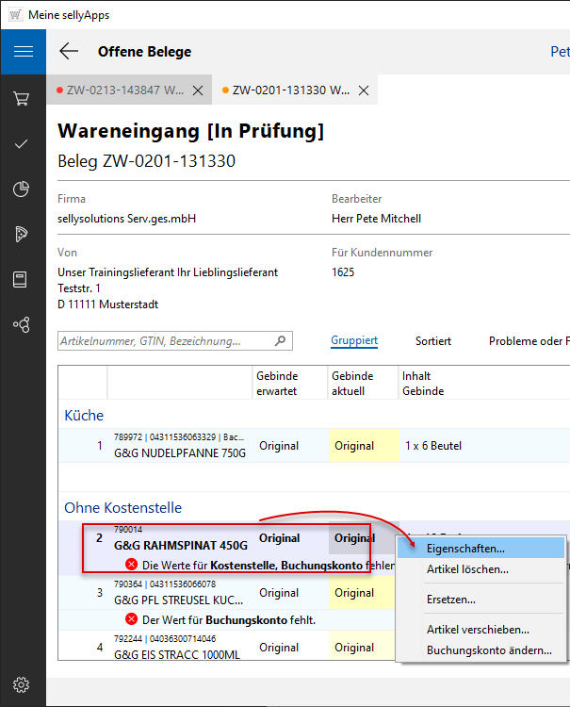570x707 pixels.
Task: Select Eigenschaften from context menu
Action: pos(464,548)
